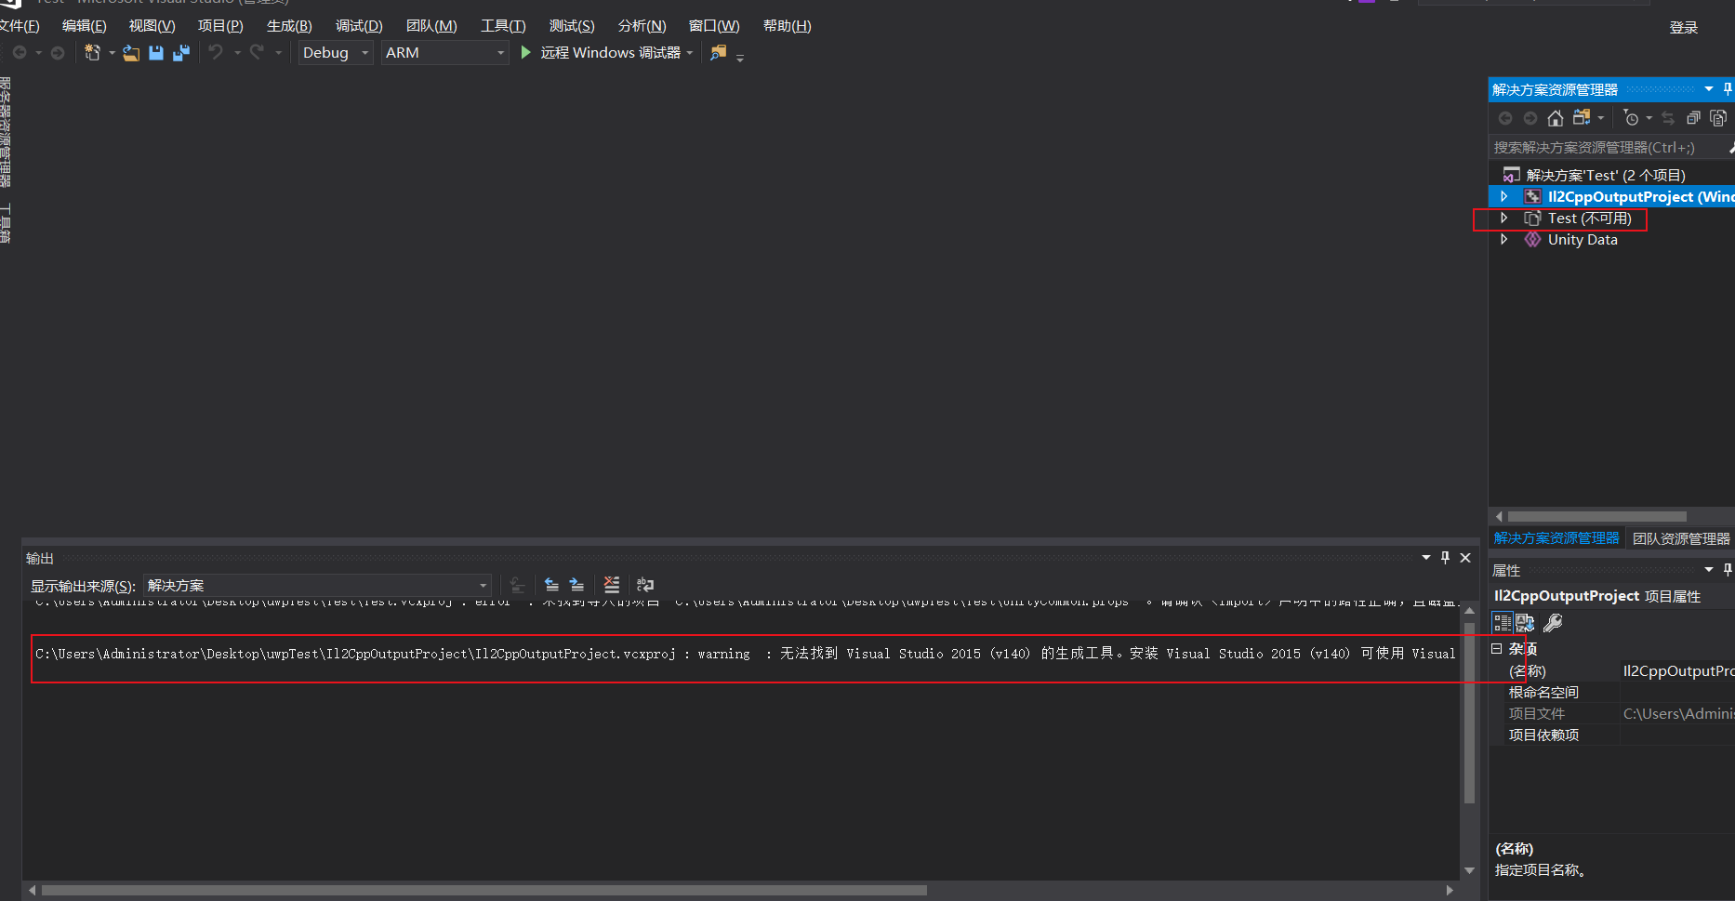Expand the Unity Data tree node
The image size is (1735, 901).
tap(1503, 240)
